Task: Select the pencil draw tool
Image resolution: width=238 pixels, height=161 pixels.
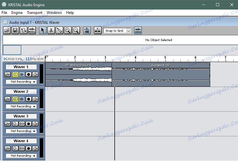Action: click(x=59, y=31)
